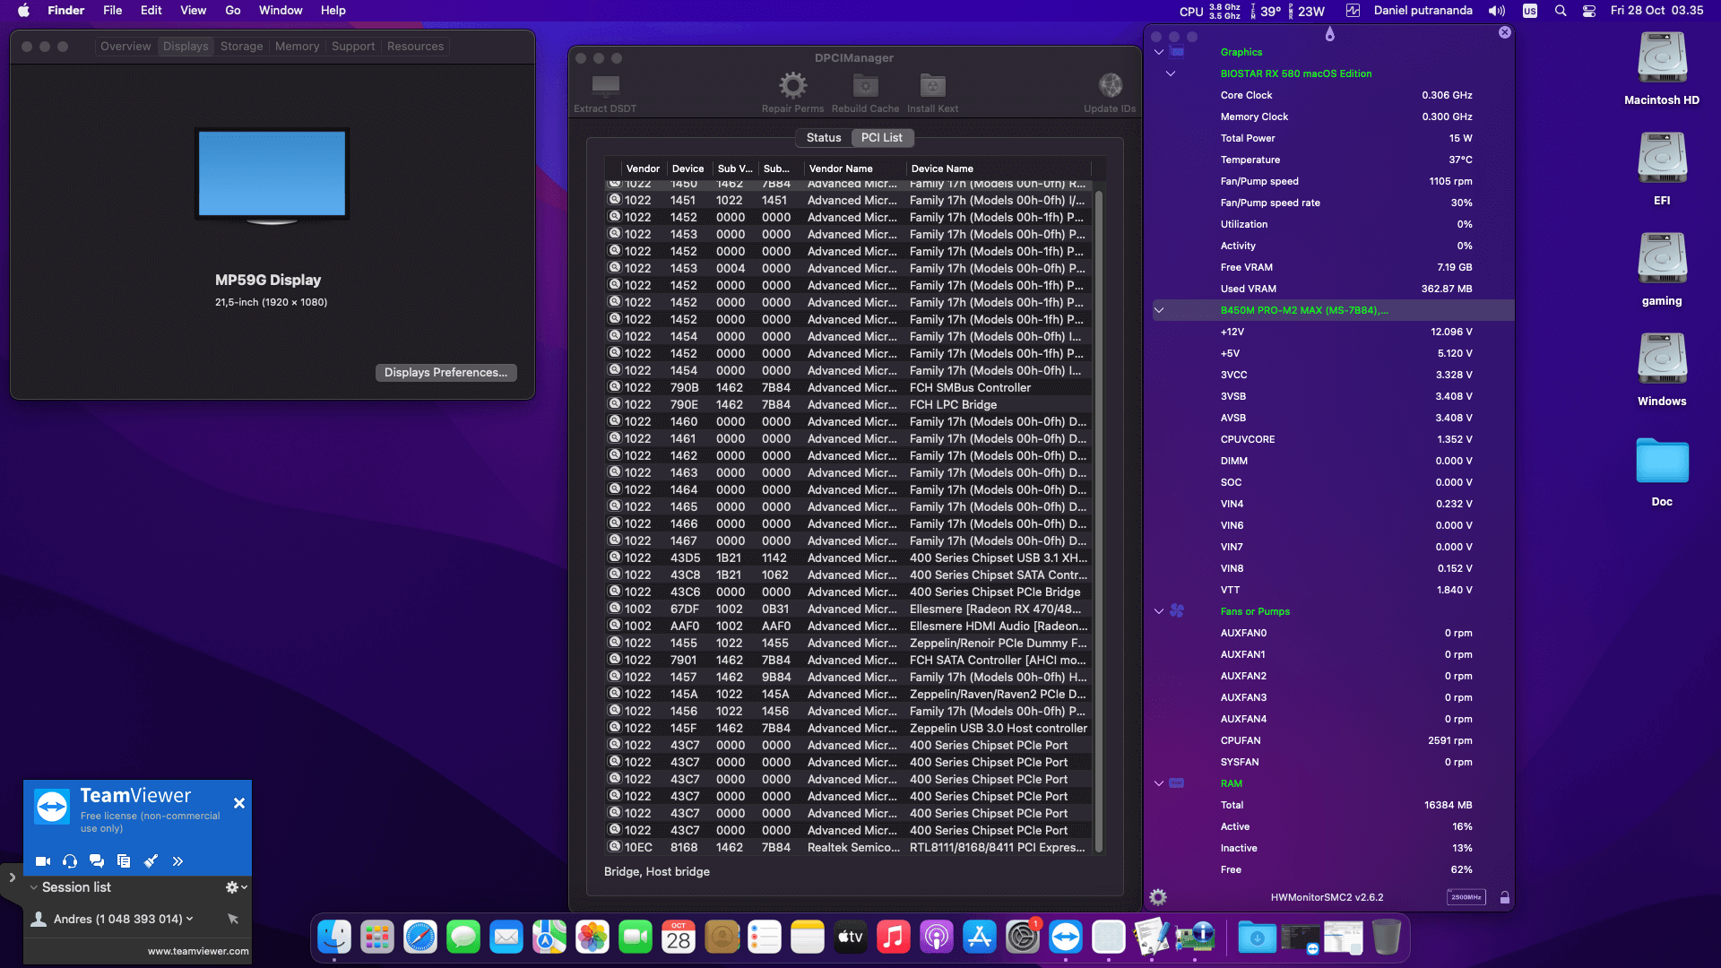The image size is (1721, 968).
Task: Click the Extract DSDT toolbar icon
Action: pyautogui.click(x=606, y=86)
